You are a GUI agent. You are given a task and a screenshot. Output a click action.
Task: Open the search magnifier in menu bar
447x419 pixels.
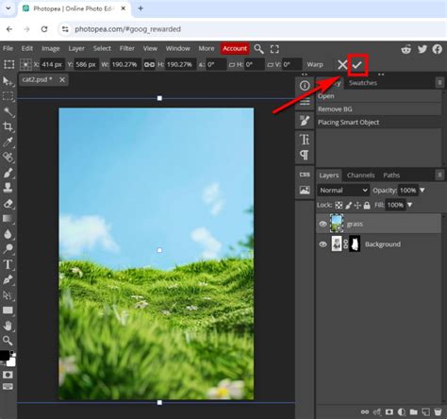tap(258, 49)
